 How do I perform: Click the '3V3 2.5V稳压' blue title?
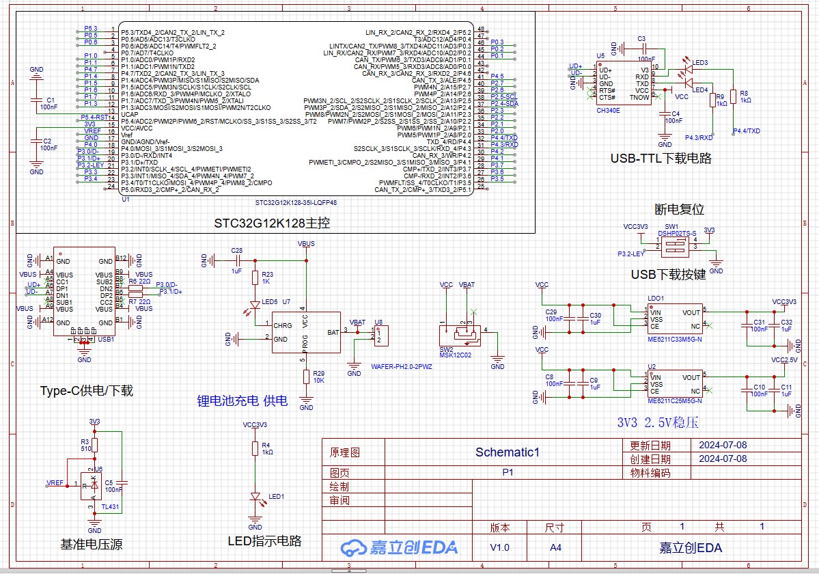(658, 422)
